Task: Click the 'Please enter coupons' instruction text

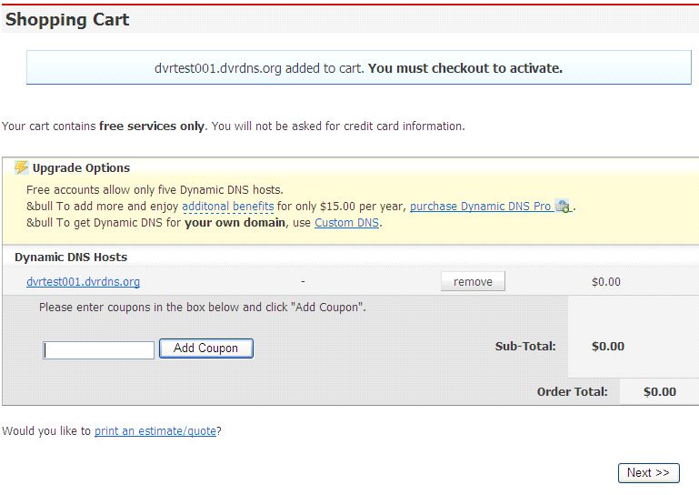Action: 203,307
